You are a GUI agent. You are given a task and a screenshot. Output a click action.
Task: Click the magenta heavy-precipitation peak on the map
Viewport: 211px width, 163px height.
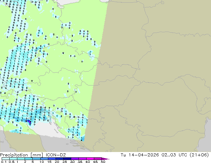point(30,122)
